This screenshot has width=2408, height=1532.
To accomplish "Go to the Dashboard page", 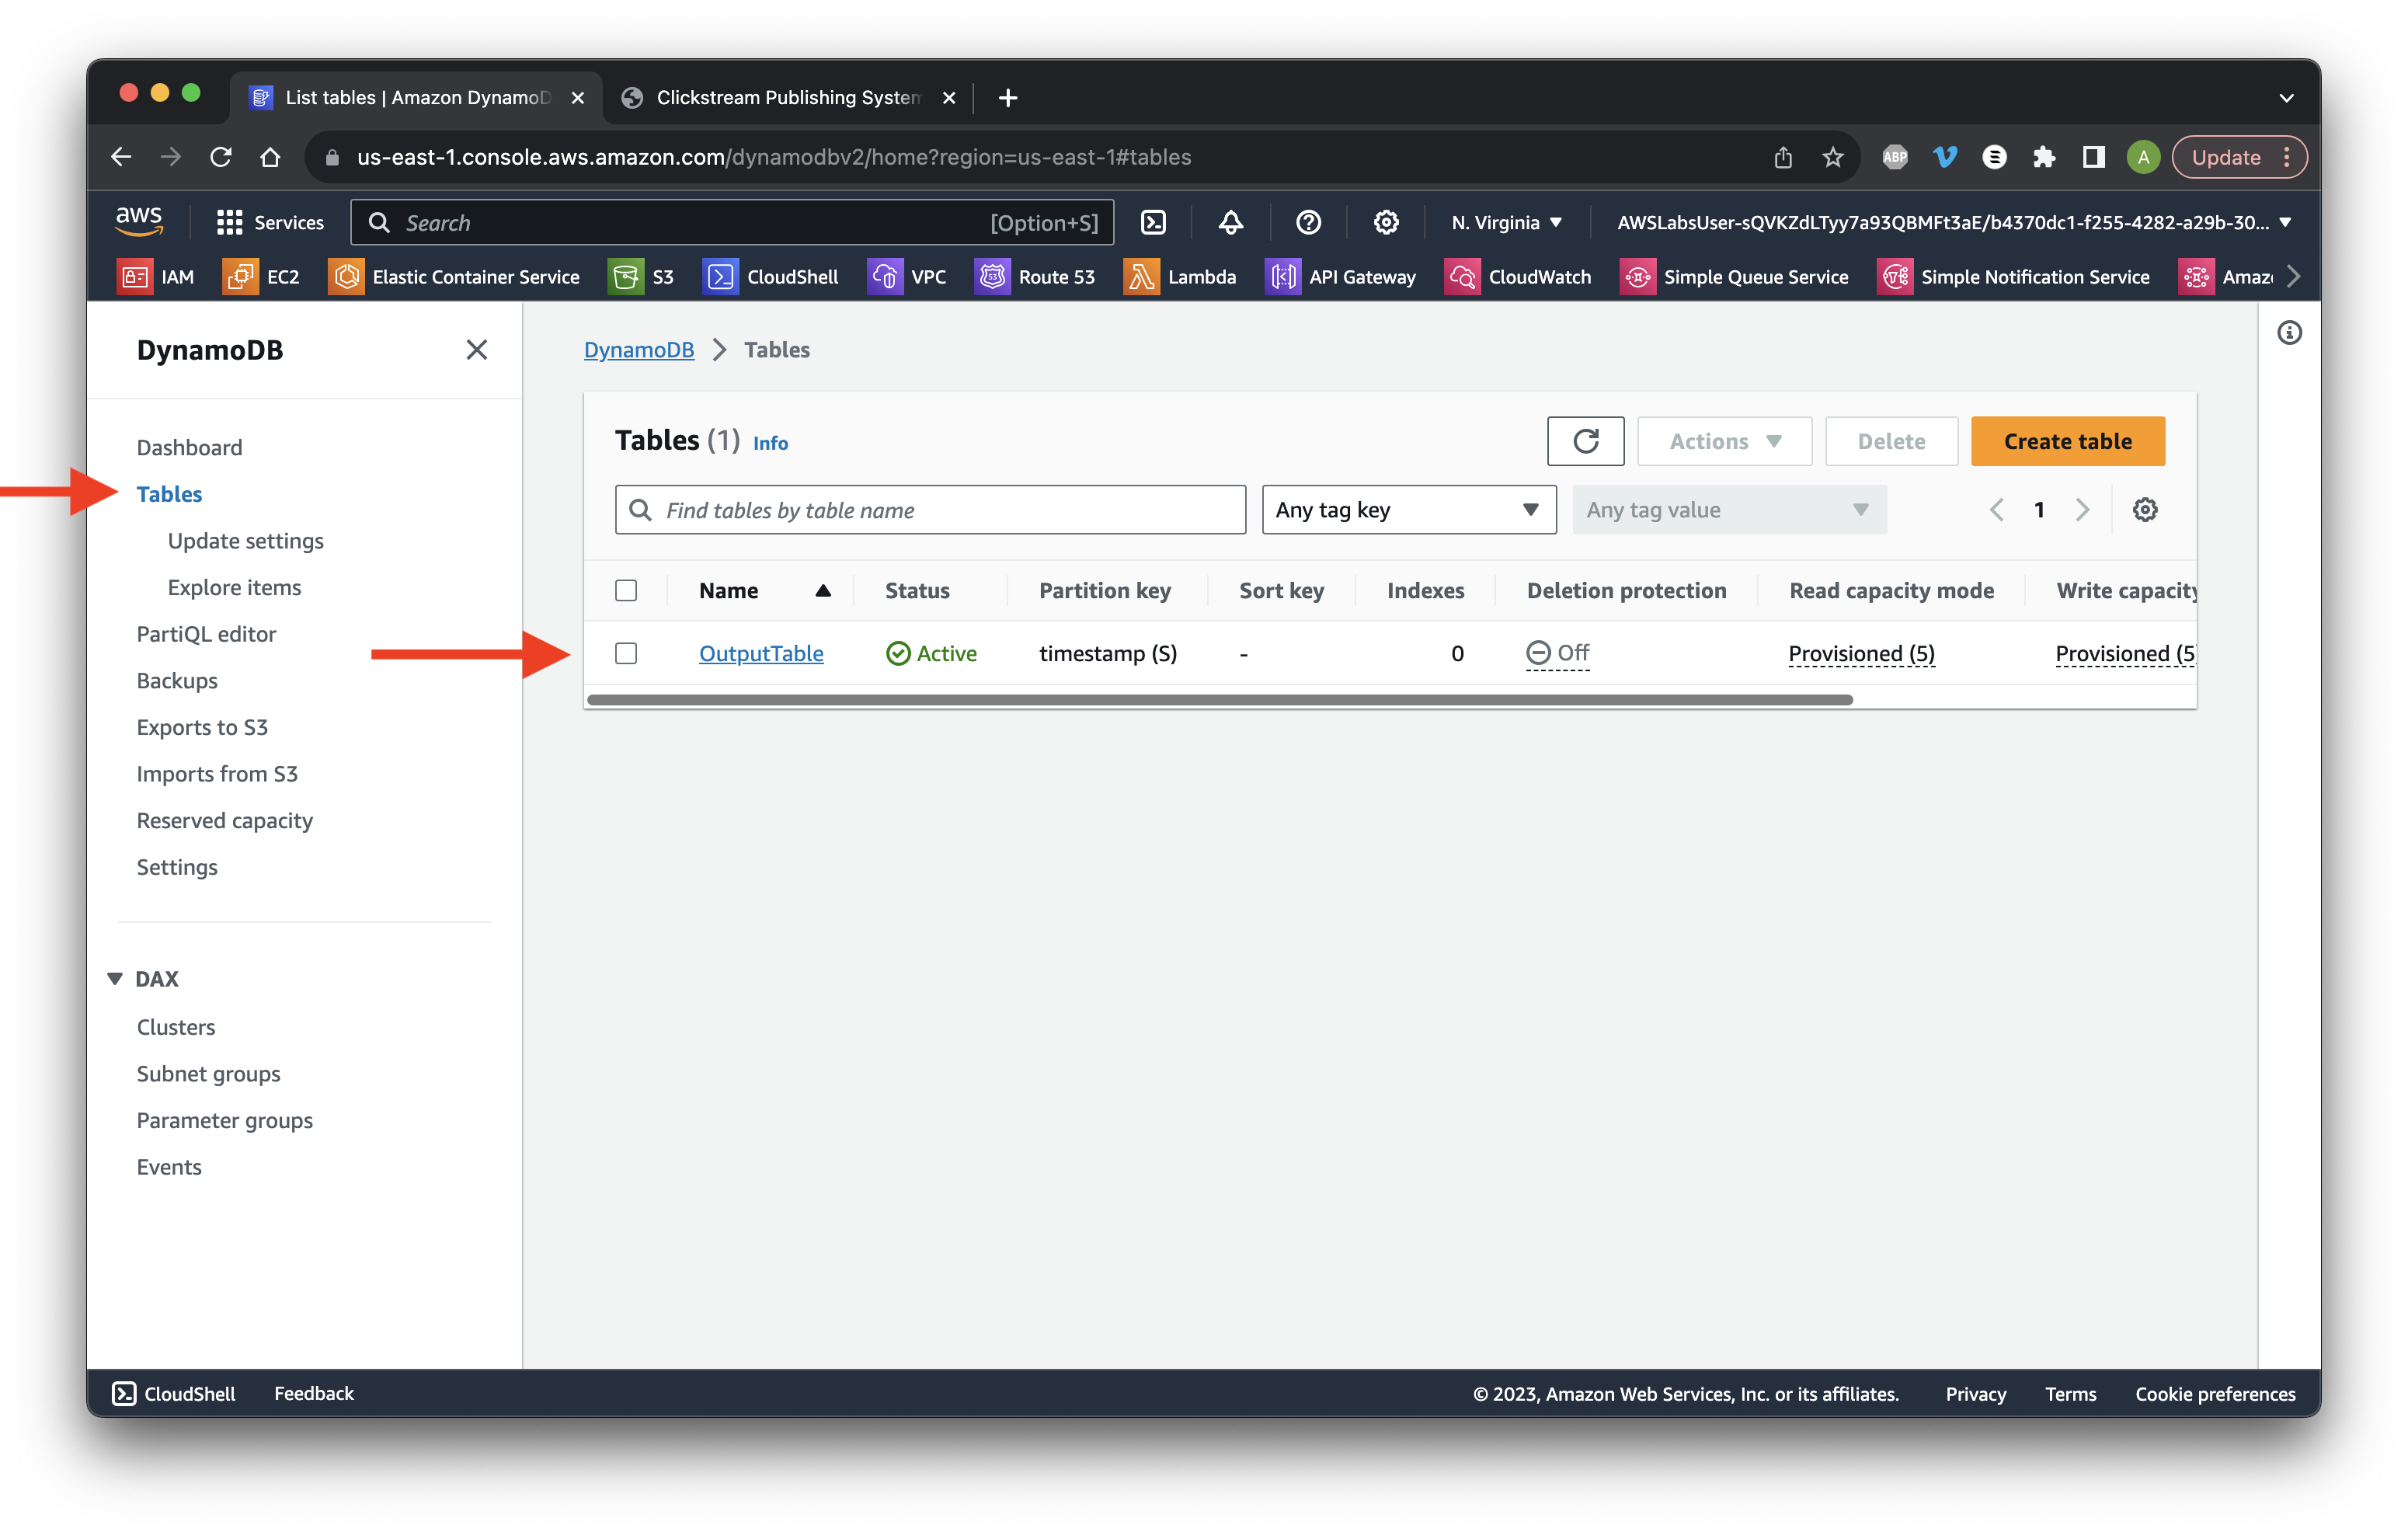I will coord(189,447).
